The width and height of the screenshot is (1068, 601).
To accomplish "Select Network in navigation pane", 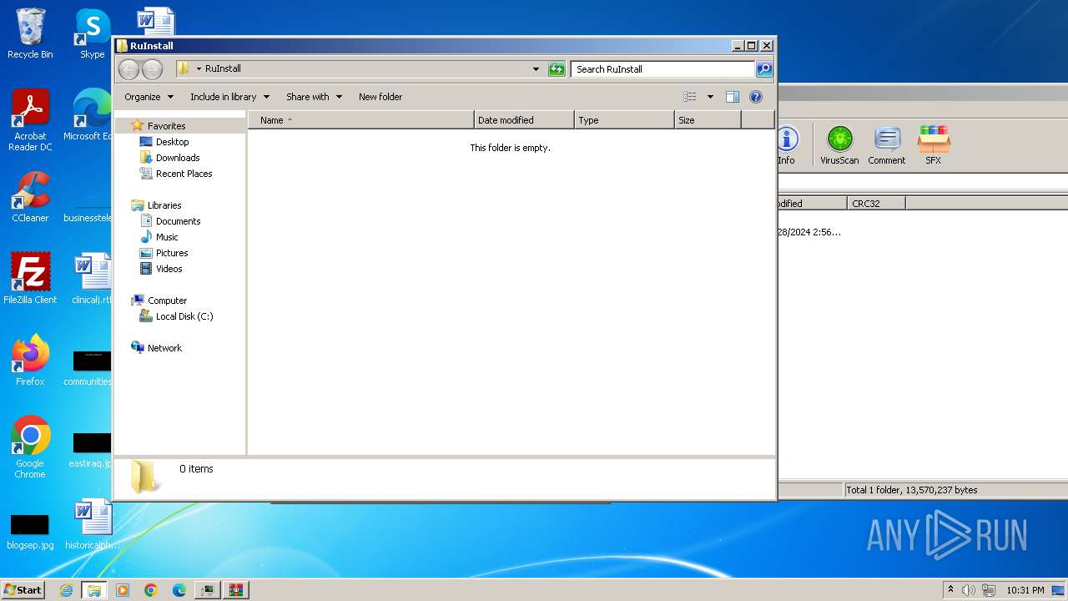I will pyautogui.click(x=164, y=348).
